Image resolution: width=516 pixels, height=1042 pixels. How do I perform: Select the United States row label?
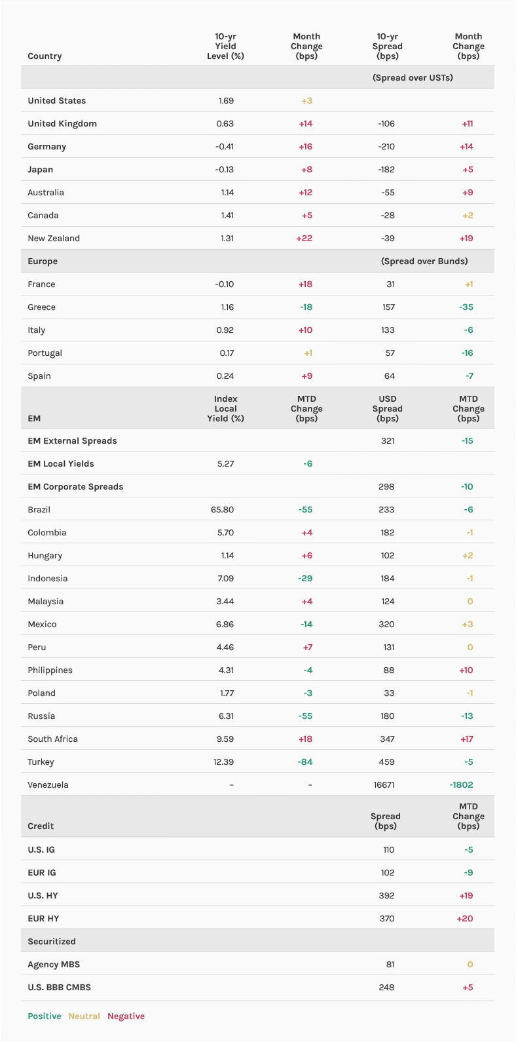pyautogui.click(x=56, y=101)
